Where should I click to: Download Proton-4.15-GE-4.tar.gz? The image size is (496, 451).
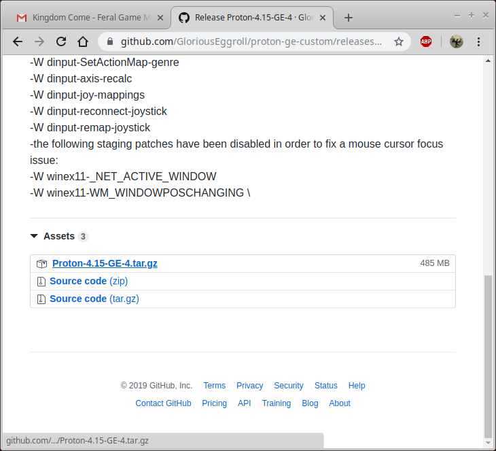105,263
